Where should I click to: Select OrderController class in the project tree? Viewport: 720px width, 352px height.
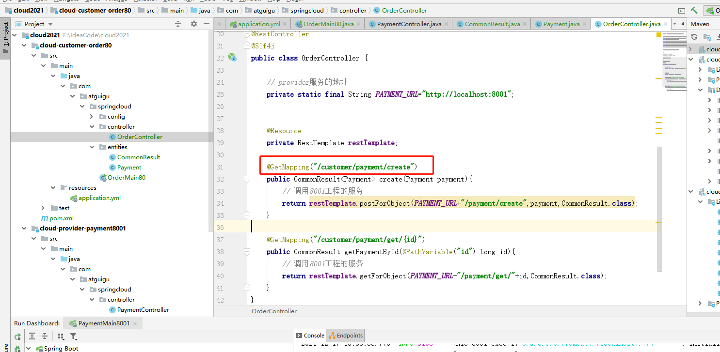coord(140,137)
